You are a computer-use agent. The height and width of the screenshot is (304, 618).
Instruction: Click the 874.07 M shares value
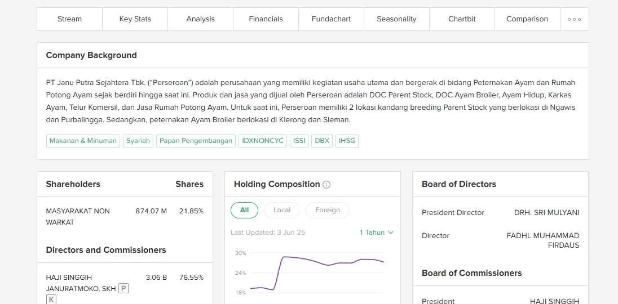151,211
